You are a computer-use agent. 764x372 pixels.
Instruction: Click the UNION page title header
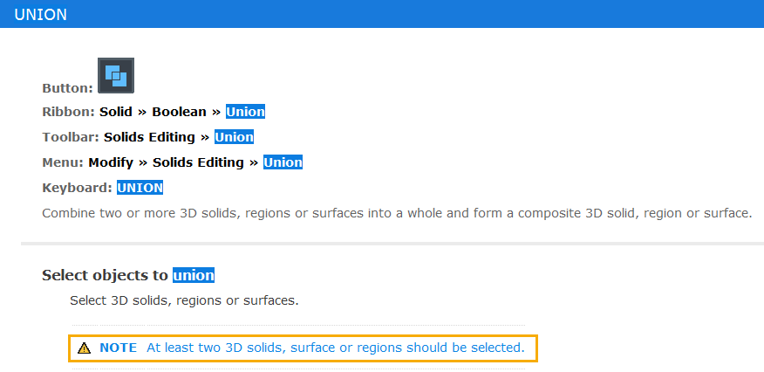[40, 15]
